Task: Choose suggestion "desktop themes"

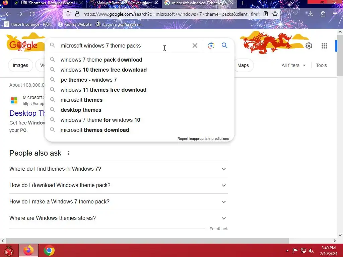Action: (139, 110)
